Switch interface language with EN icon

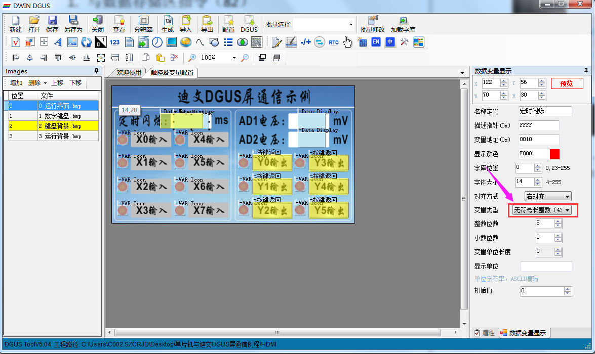pyautogui.click(x=376, y=42)
